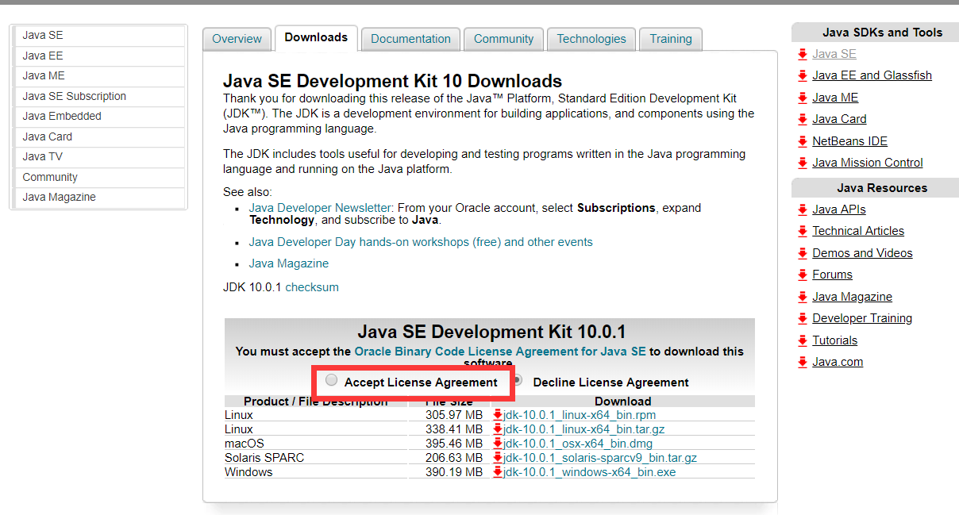
Task: Open Java Magazine link in the See also list
Action: click(289, 263)
